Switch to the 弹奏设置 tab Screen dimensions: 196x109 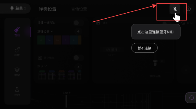tap(47, 9)
